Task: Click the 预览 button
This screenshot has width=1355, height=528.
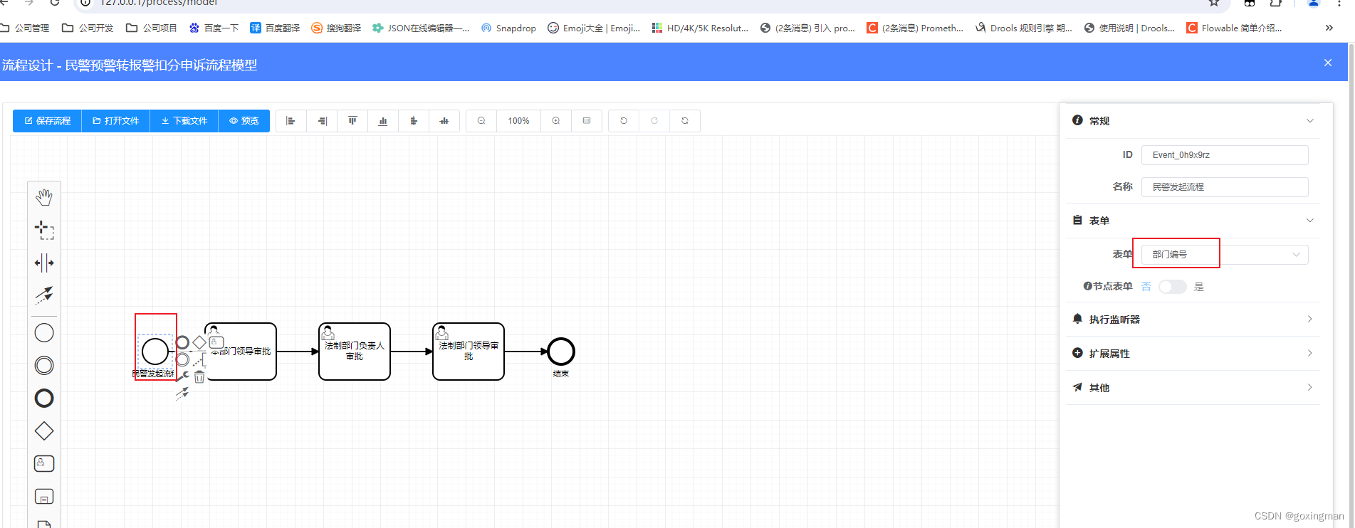Action: click(x=244, y=121)
